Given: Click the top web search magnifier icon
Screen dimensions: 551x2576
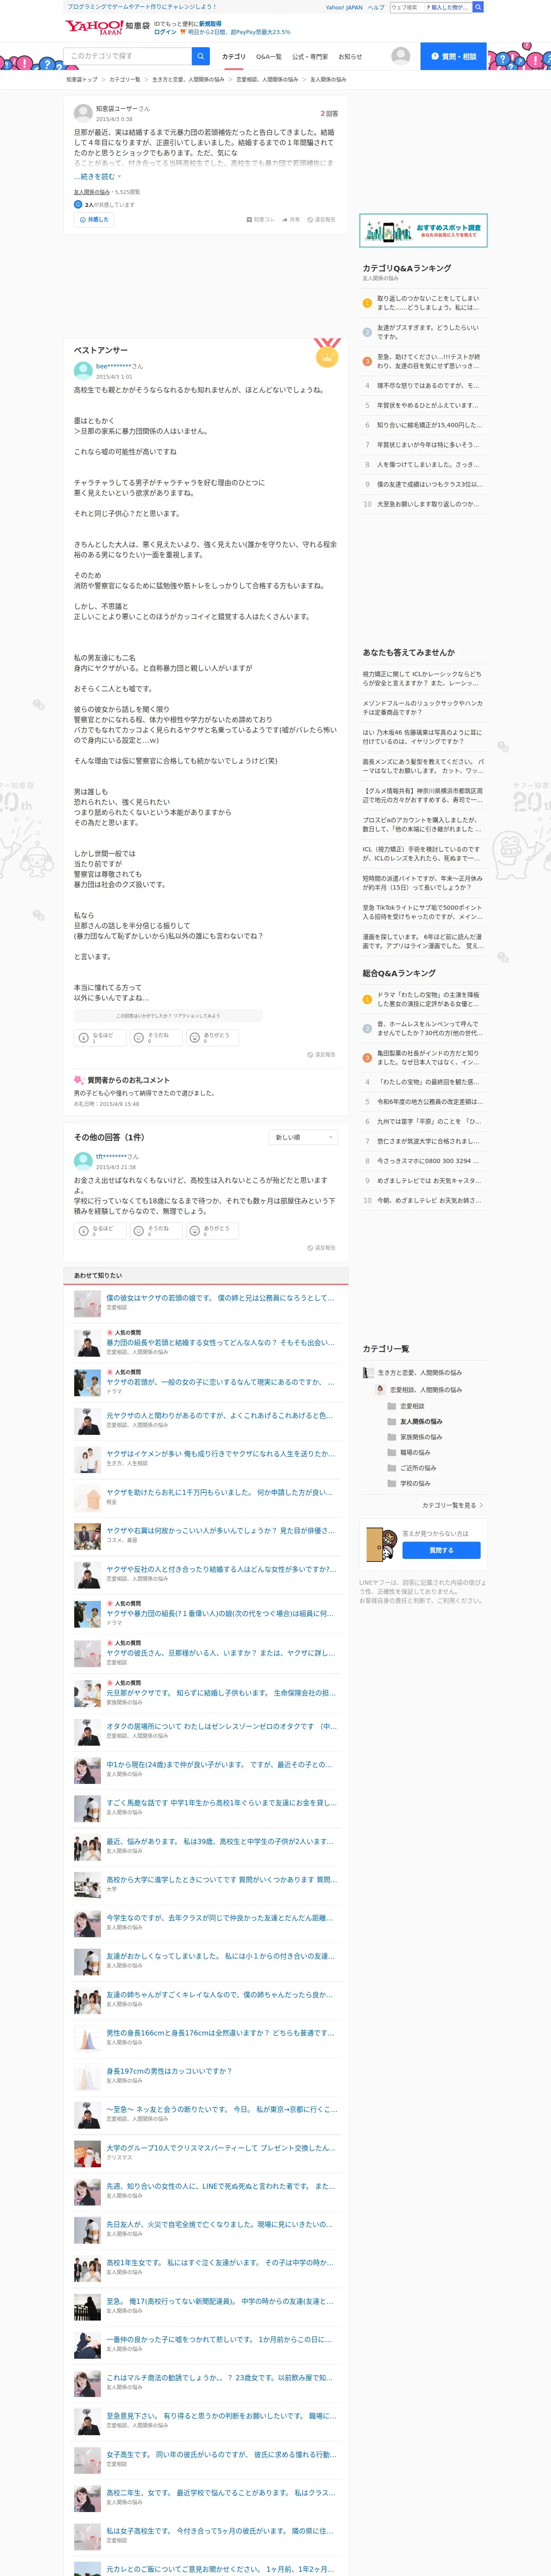Looking at the screenshot, I should click(477, 7).
